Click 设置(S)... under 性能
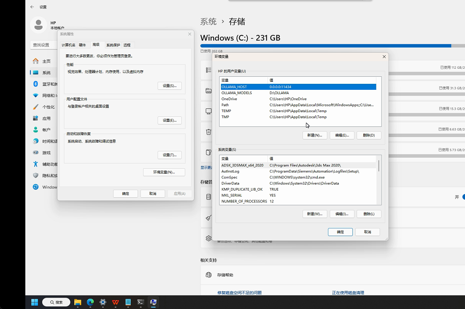 point(170,86)
